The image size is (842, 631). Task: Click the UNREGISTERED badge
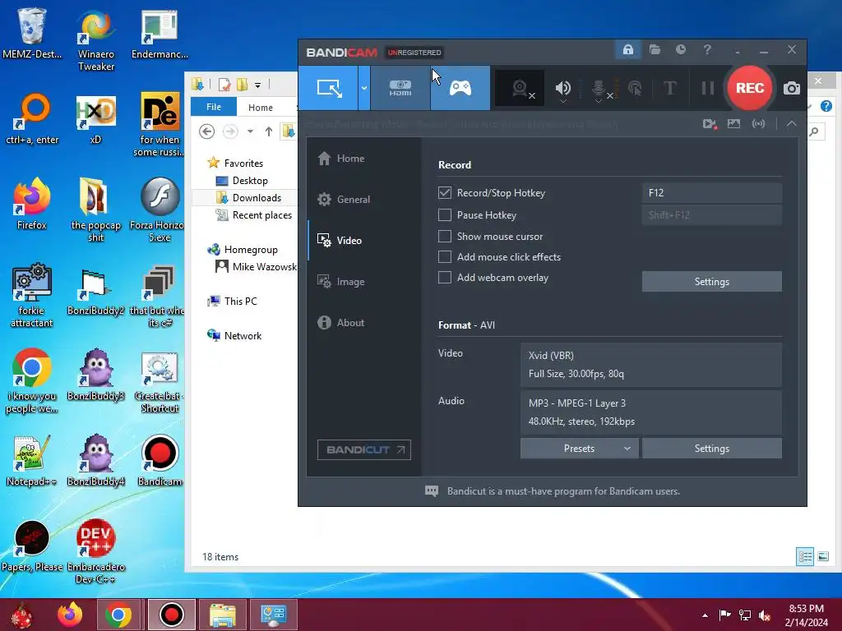[414, 52]
